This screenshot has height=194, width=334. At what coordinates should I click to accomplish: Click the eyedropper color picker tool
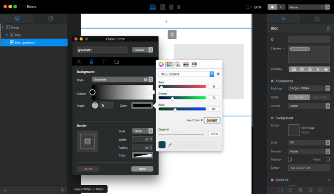[x=170, y=145]
